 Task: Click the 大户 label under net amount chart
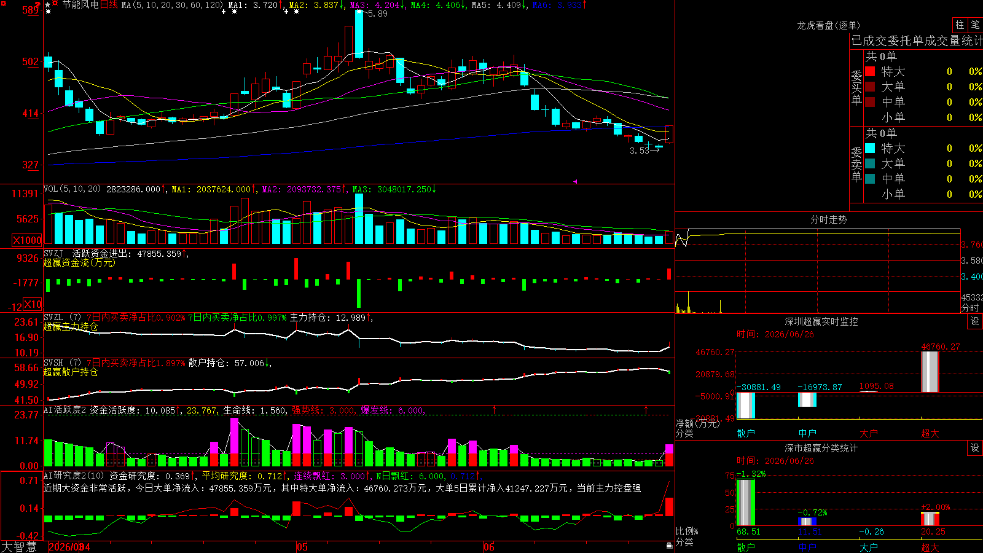click(869, 433)
